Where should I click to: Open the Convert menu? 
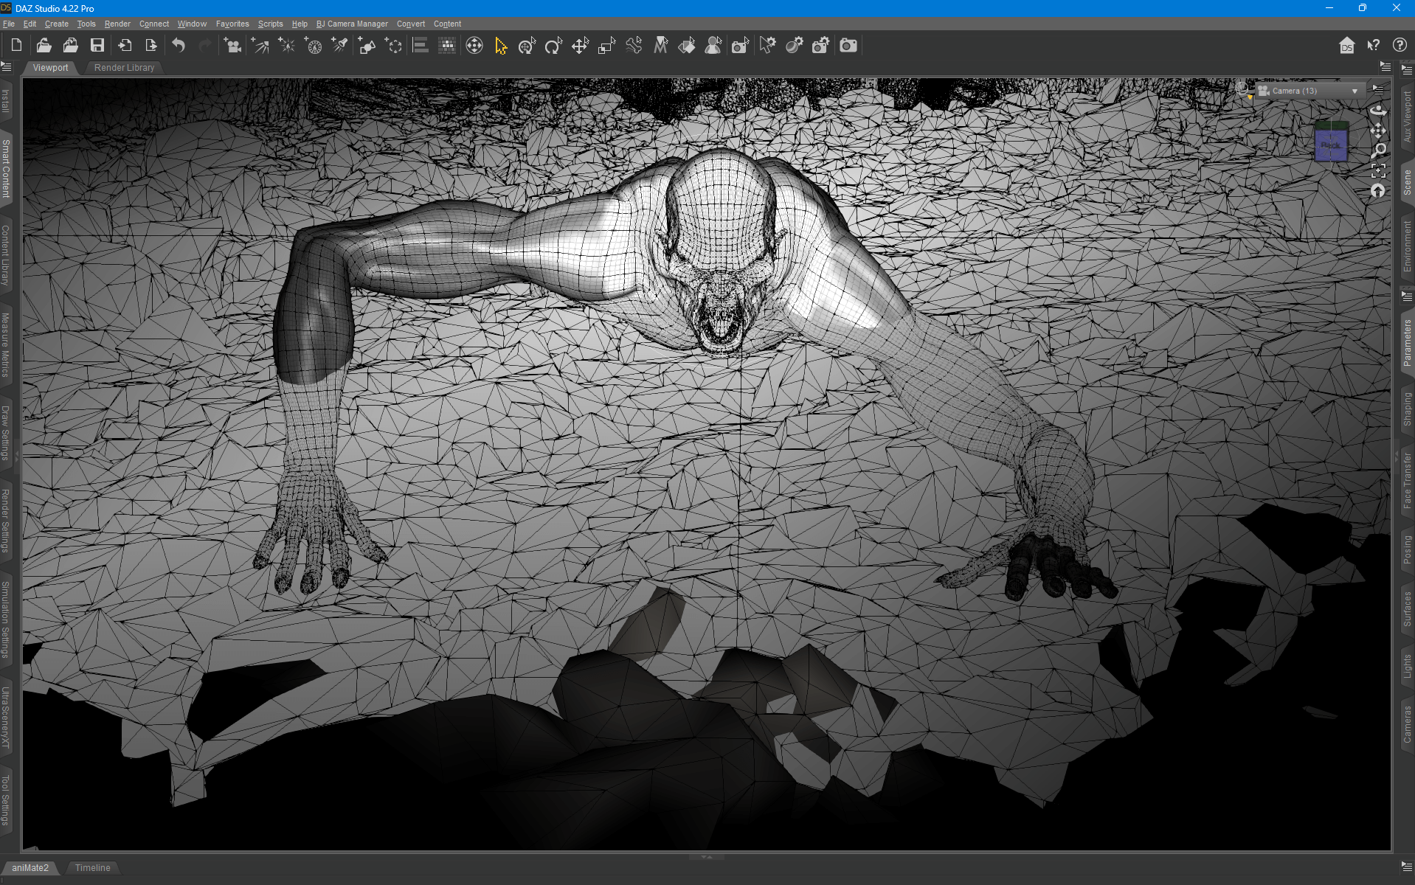tap(411, 24)
